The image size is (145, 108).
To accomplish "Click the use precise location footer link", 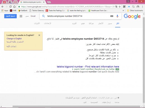I will coord(89,98).
